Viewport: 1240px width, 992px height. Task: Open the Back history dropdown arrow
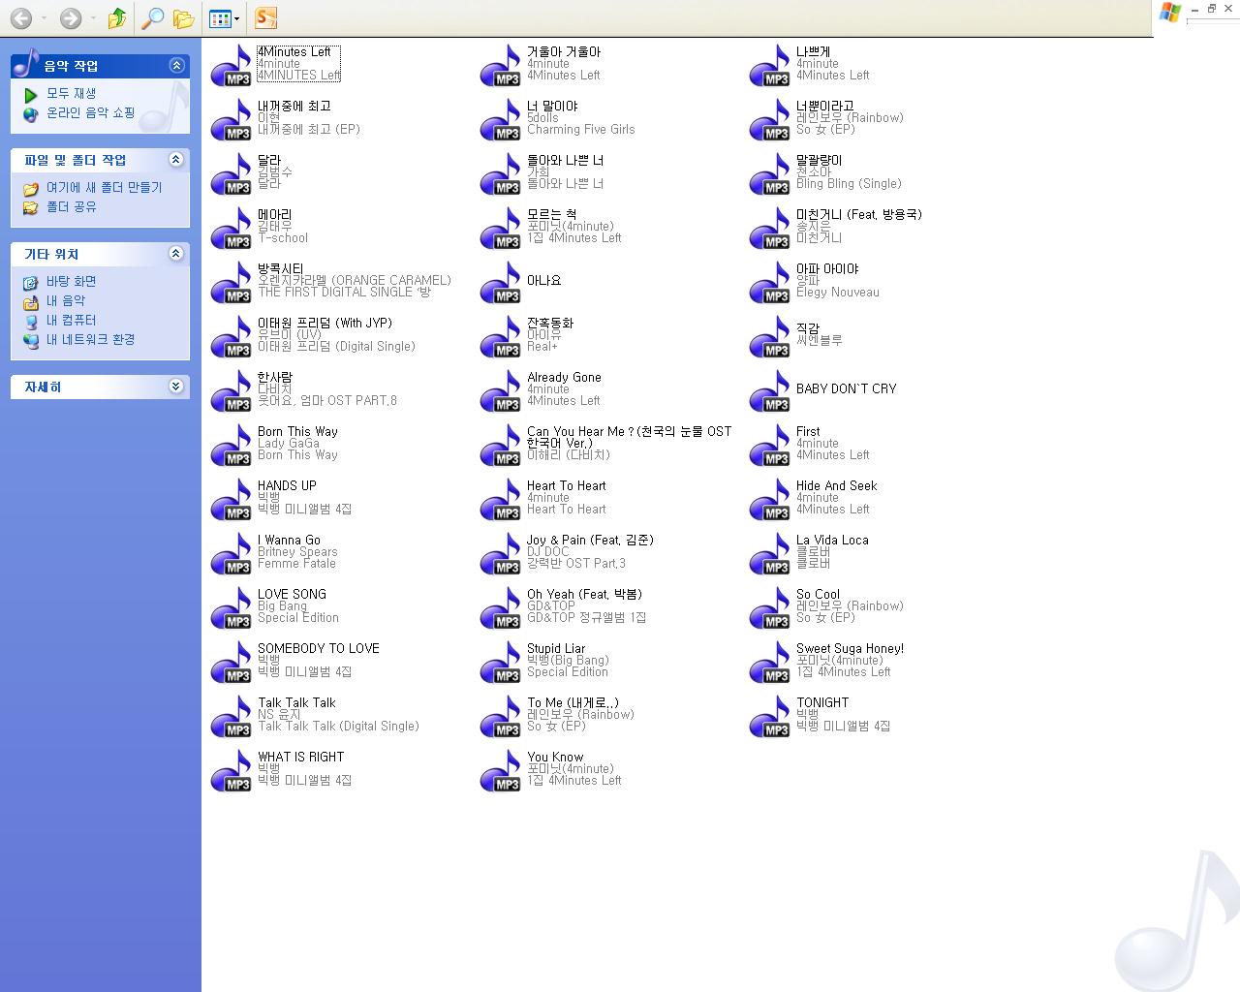point(44,18)
